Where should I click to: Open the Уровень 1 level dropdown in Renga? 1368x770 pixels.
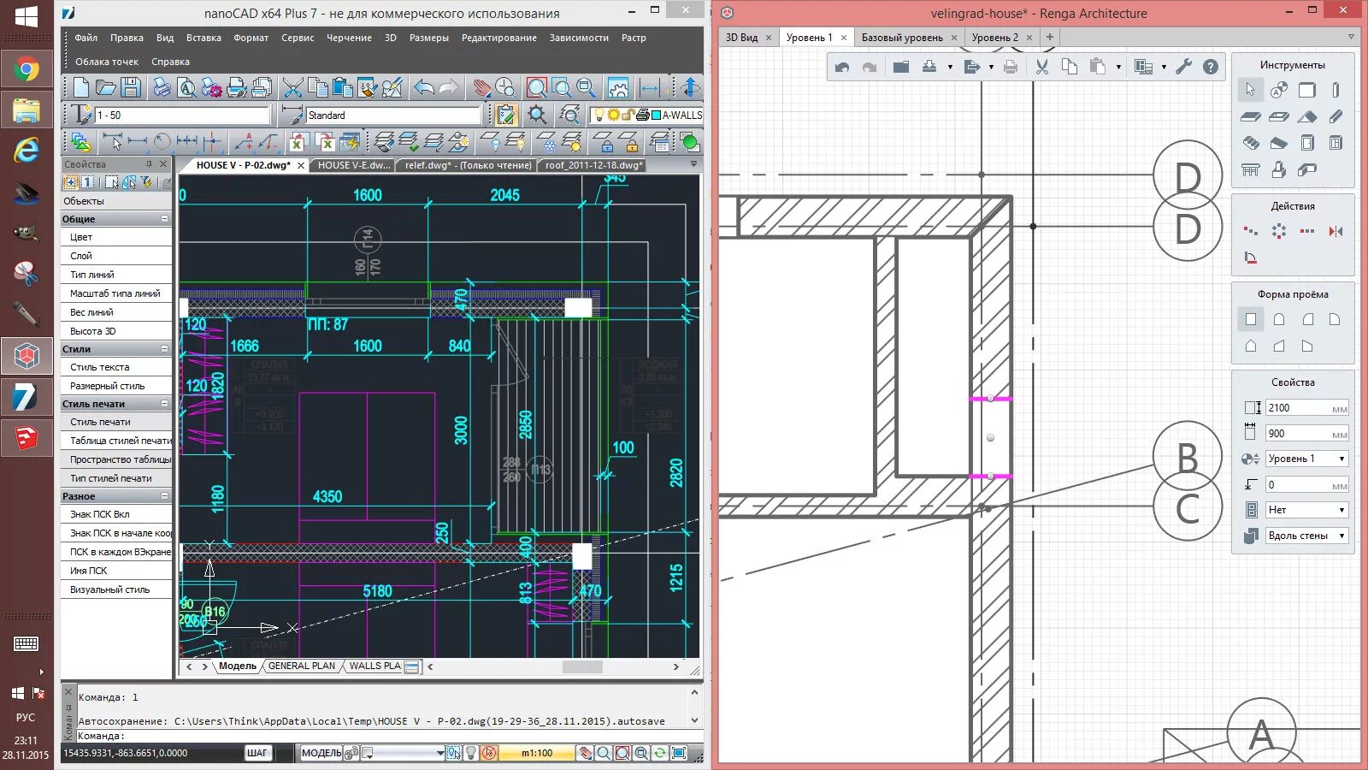coord(1306,459)
